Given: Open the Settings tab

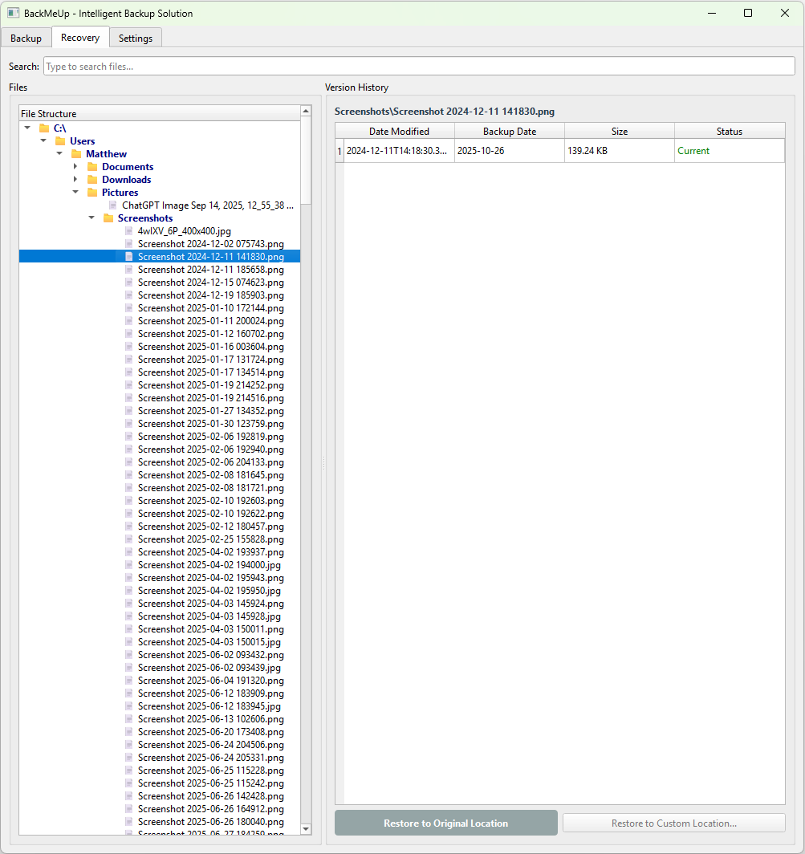Looking at the screenshot, I should tap(136, 38).
